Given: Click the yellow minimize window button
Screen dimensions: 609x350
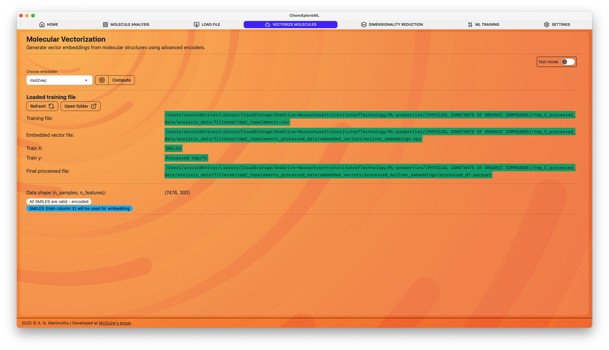Looking at the screenshot, I should (27, 16).
